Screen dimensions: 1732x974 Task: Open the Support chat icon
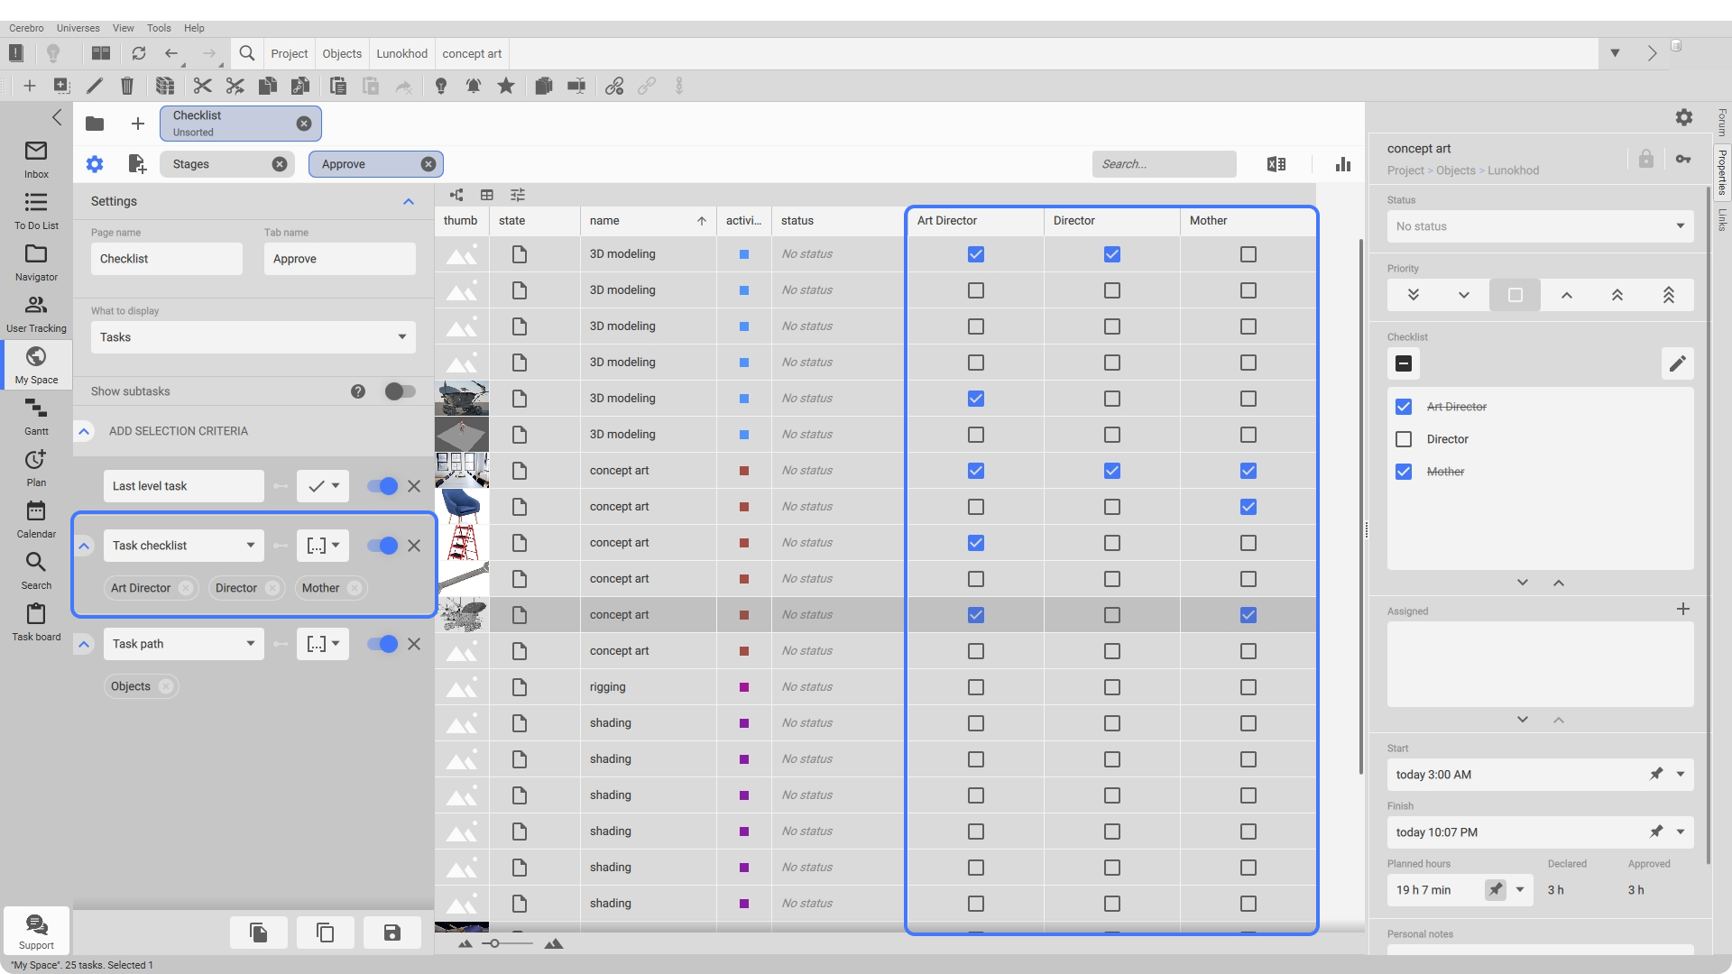click(36, 931)
